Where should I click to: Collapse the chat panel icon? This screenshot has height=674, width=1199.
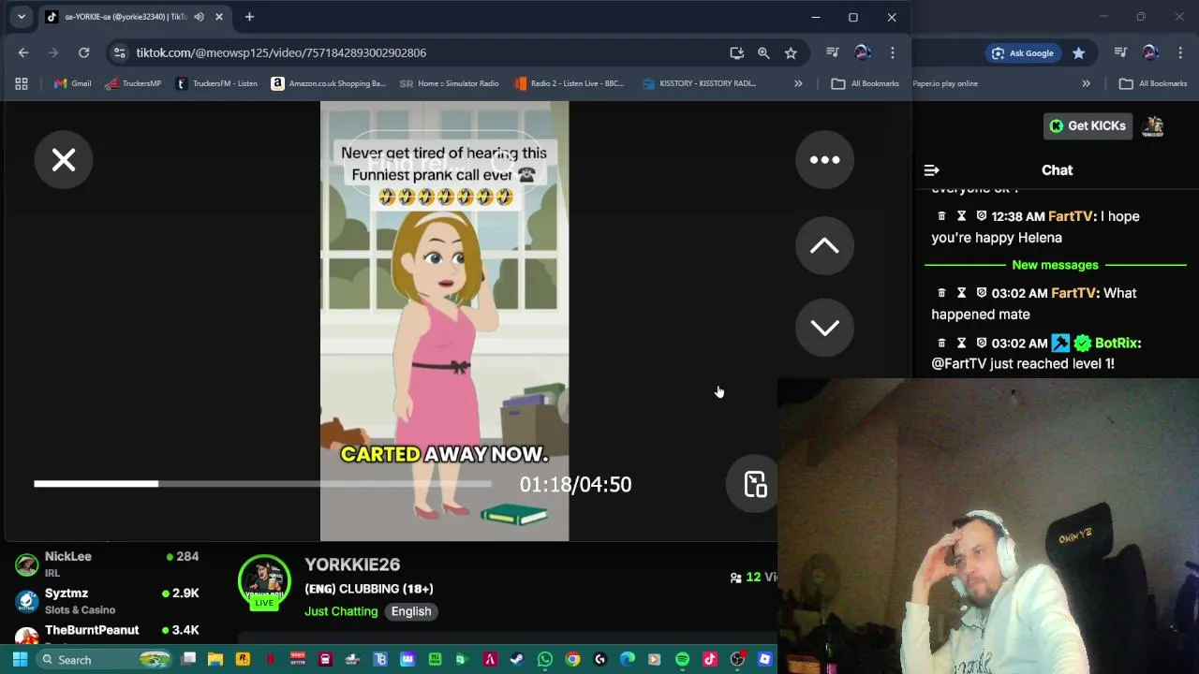[x=931, y=170]
